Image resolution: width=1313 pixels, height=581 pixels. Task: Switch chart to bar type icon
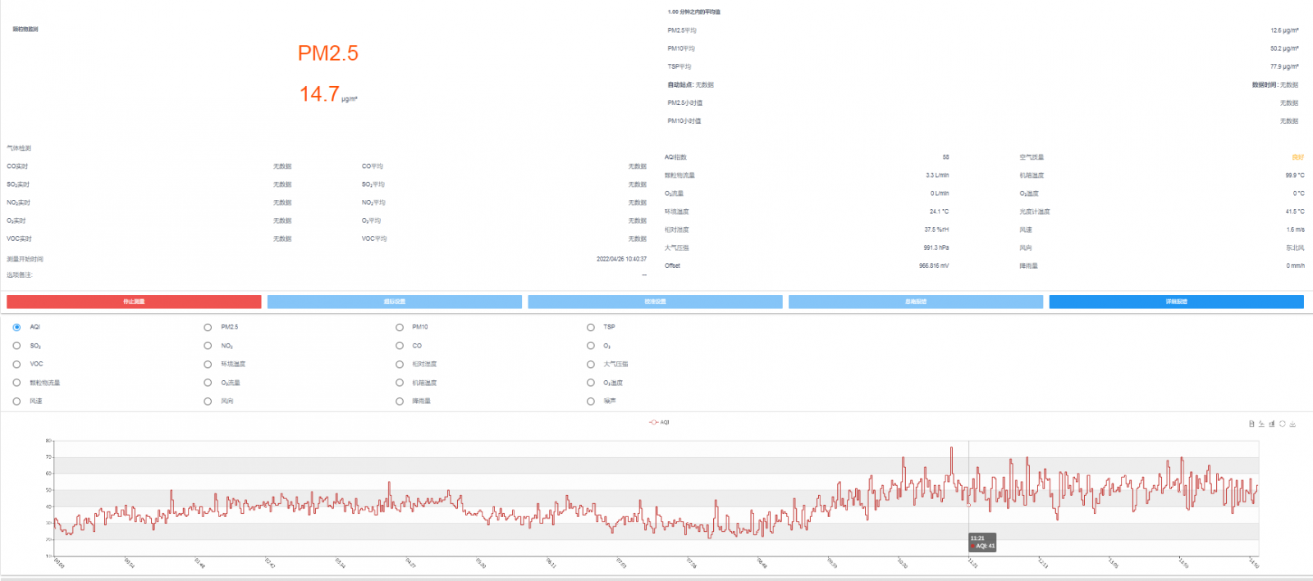tap(1272, 424)
